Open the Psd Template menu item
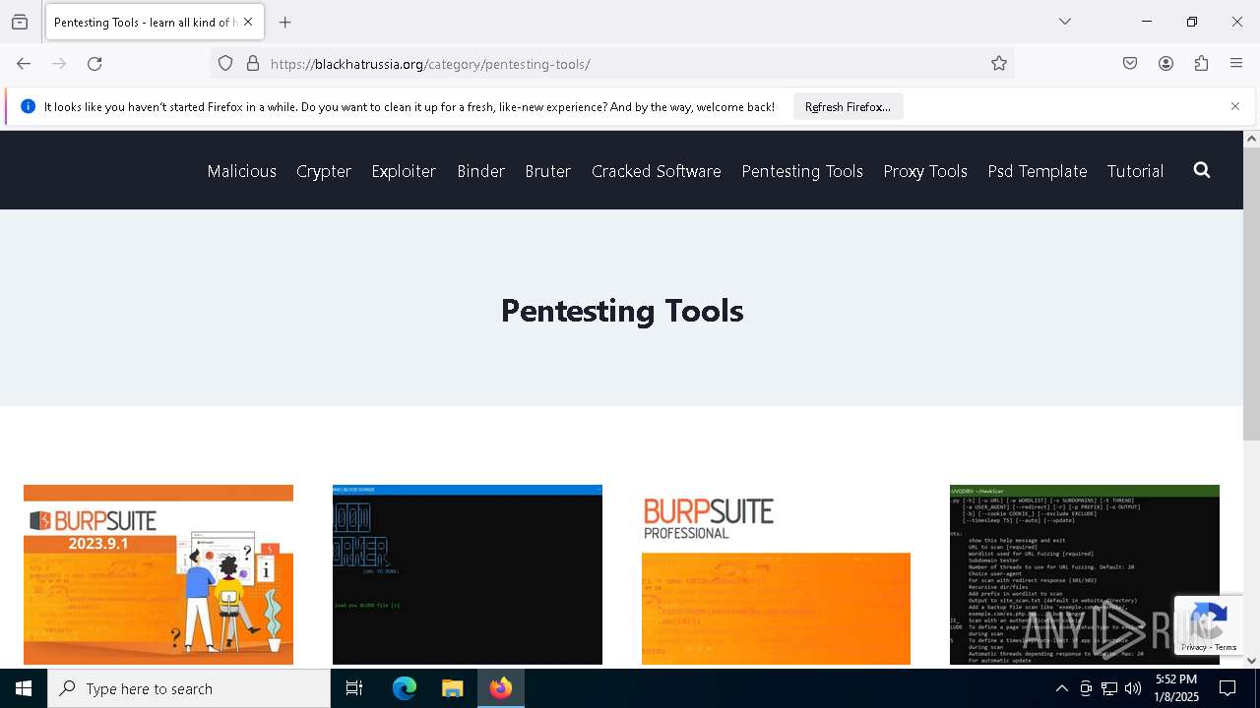 tap(1038, 171)
